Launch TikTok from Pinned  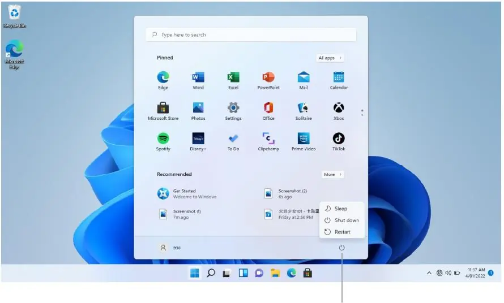click(x=339, y=141)
